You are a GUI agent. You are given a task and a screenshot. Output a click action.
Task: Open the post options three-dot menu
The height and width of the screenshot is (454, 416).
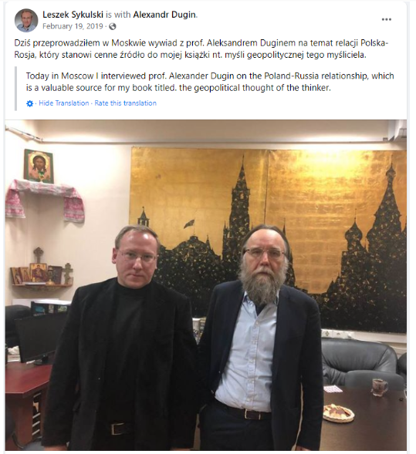tap(386, 19)
